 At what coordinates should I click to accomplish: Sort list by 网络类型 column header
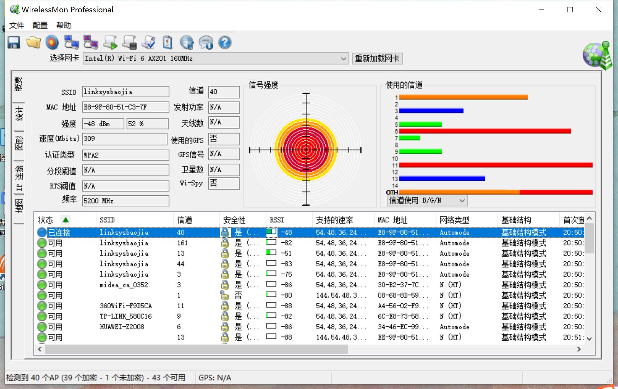[x=467, y=220]
